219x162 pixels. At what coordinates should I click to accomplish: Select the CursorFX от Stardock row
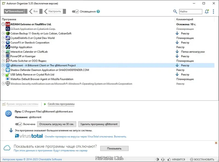(x=108, y=42)
